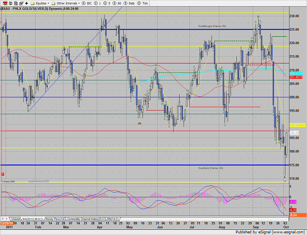Click the (R) marker near May low
This screenshot has height=235, width=307.
[x=140, y=124]
